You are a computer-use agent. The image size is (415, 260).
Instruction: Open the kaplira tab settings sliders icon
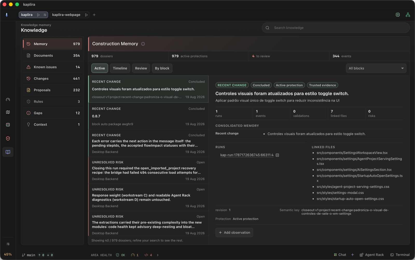coord(45,15)
